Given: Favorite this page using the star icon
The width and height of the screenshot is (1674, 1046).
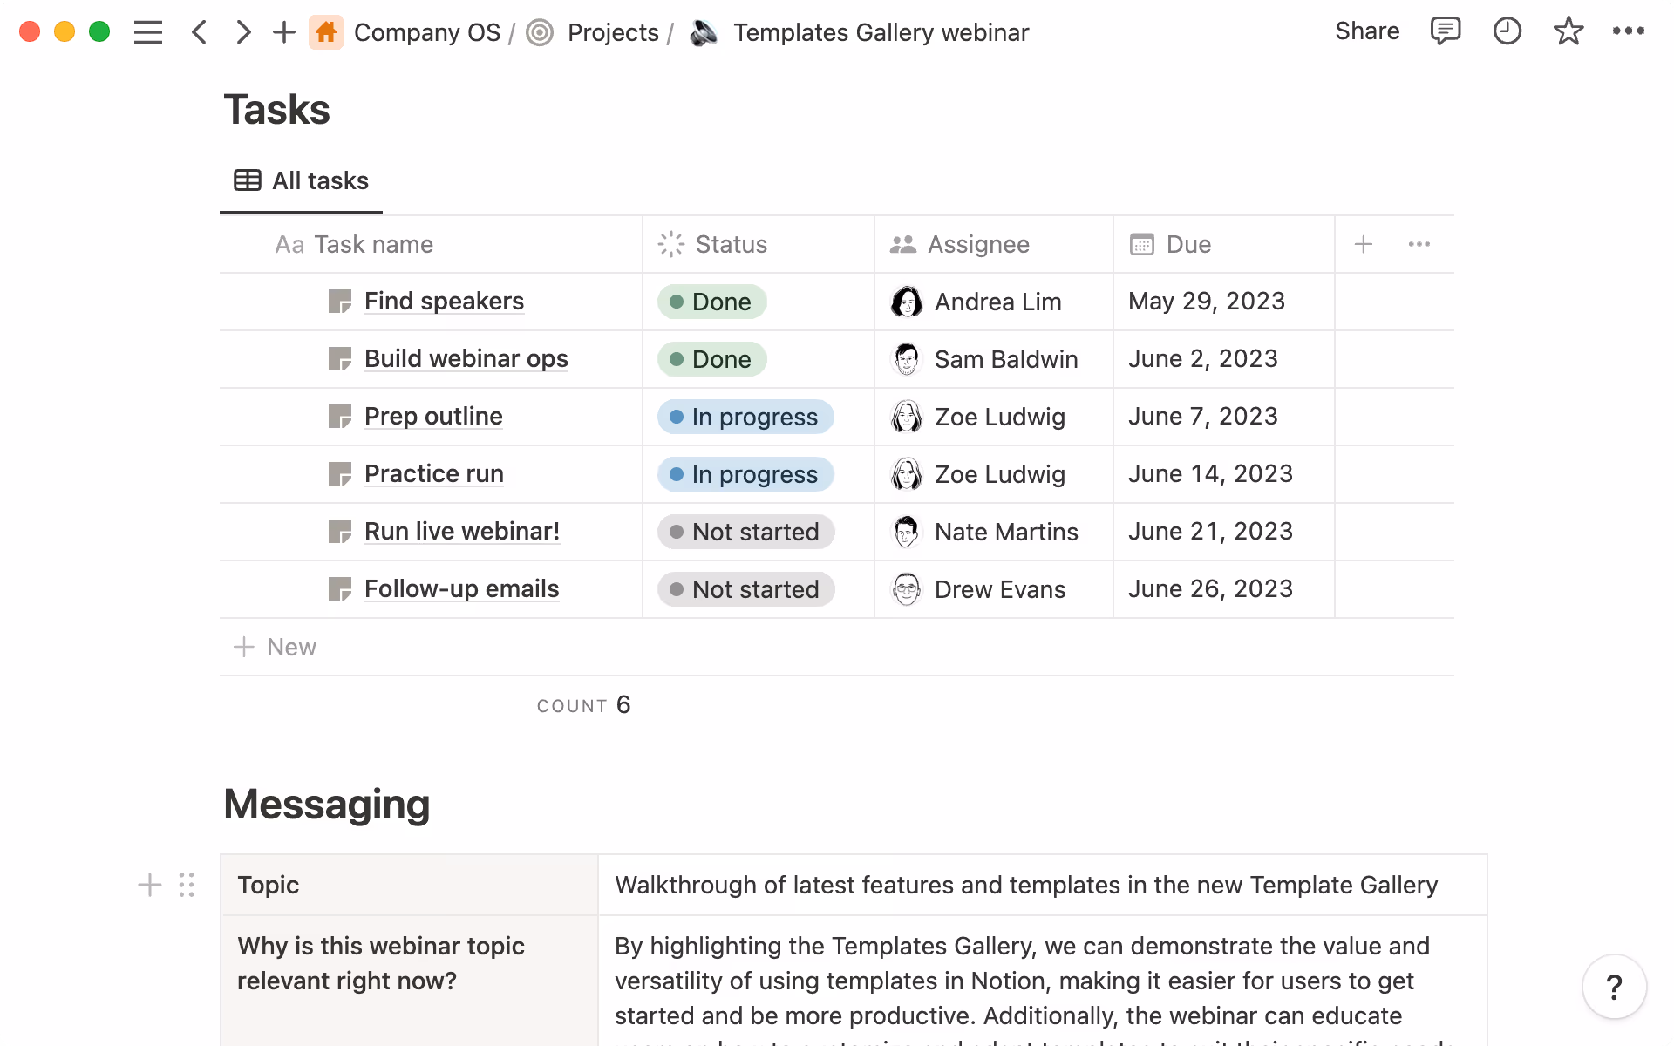Looking at the screenshot, I should coord(1568,31).
